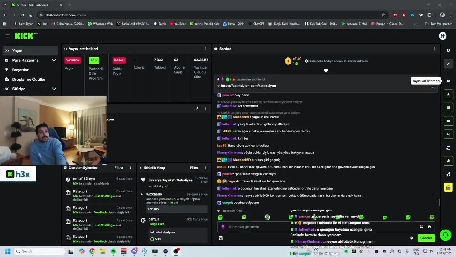This screenshot has height=257, width=456.
Task: Click the camera layout icon in right sidebar
Action: 449,147
